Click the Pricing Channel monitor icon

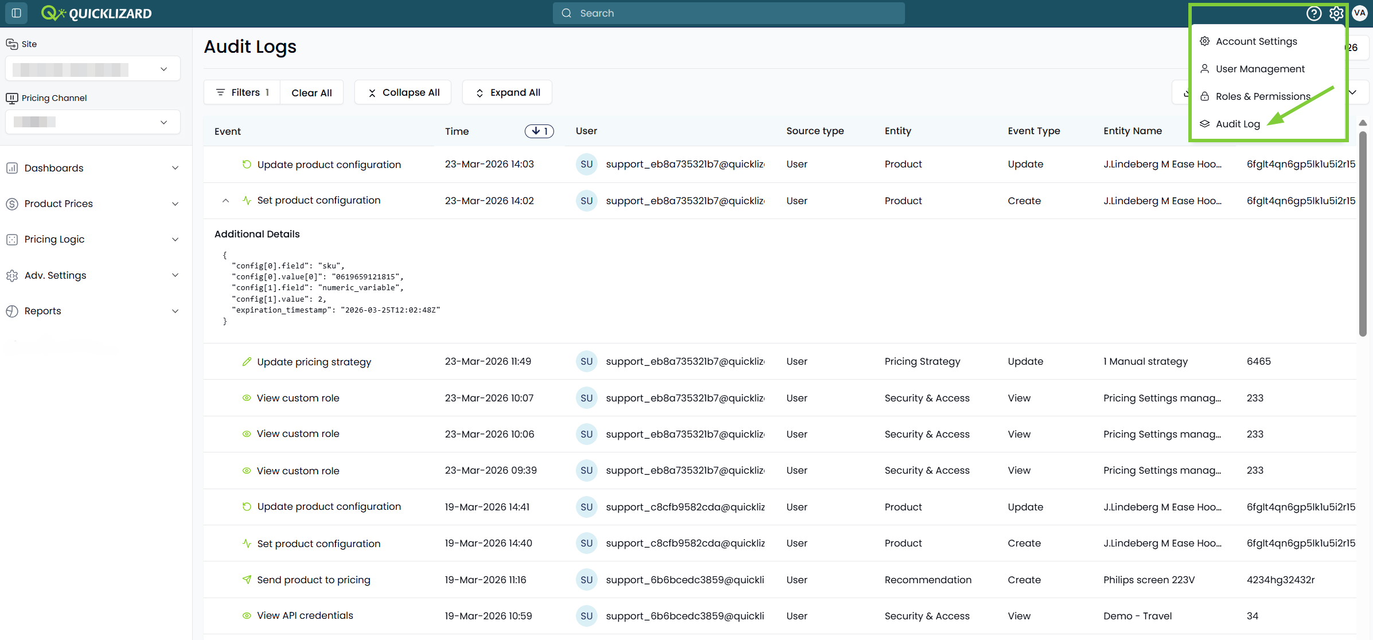pyautogui.click(x=11, y=98)
